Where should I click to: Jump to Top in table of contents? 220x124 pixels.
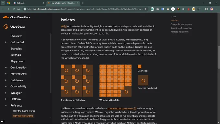173,17
